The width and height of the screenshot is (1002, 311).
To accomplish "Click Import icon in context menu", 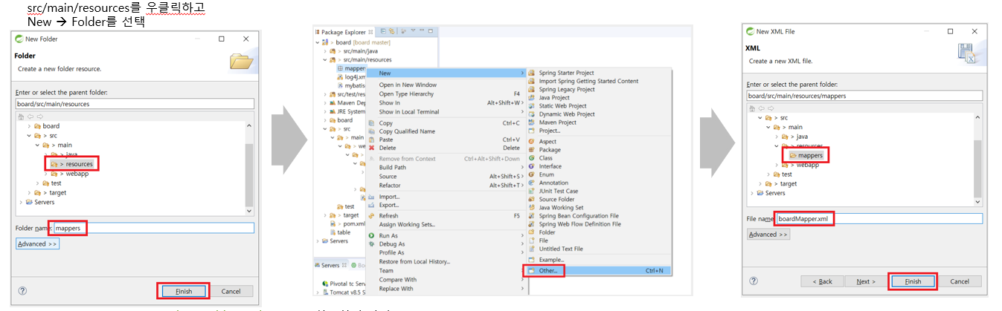I will 372,197.
